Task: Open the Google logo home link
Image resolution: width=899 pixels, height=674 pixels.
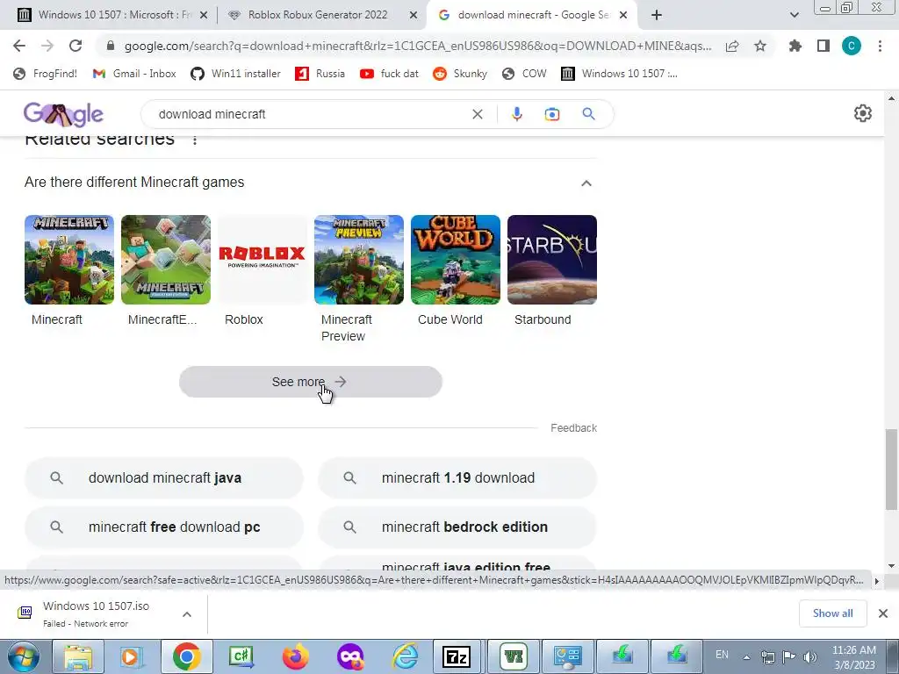Action: click(63, 115)
